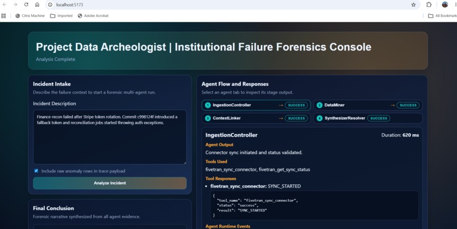Click the 'Tools Used' label
This screenshot has width=457, height=229.
216,162
